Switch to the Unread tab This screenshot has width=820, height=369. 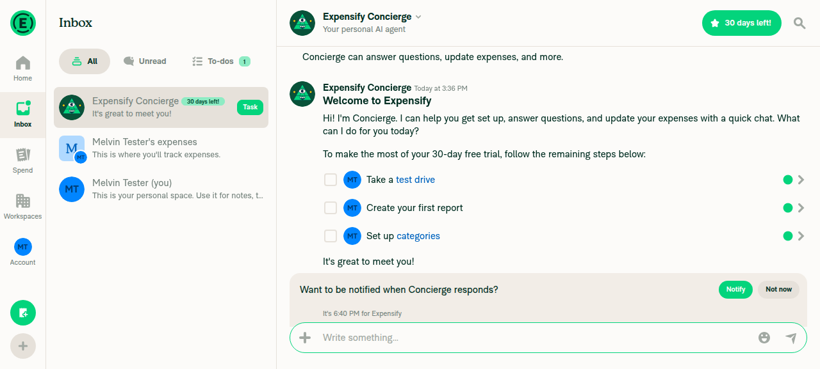click(x=145, y=61)
